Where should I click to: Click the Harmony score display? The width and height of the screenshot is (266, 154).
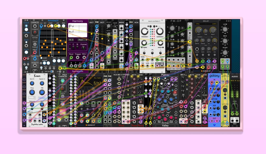point(77,30)
